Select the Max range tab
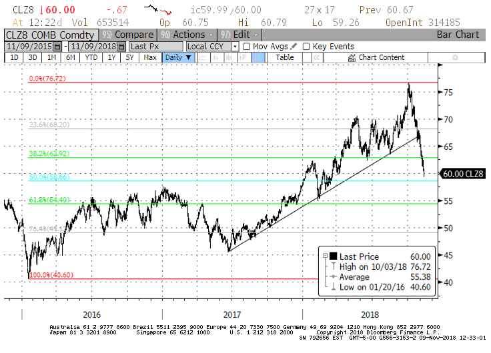 [x=150, y=58]
